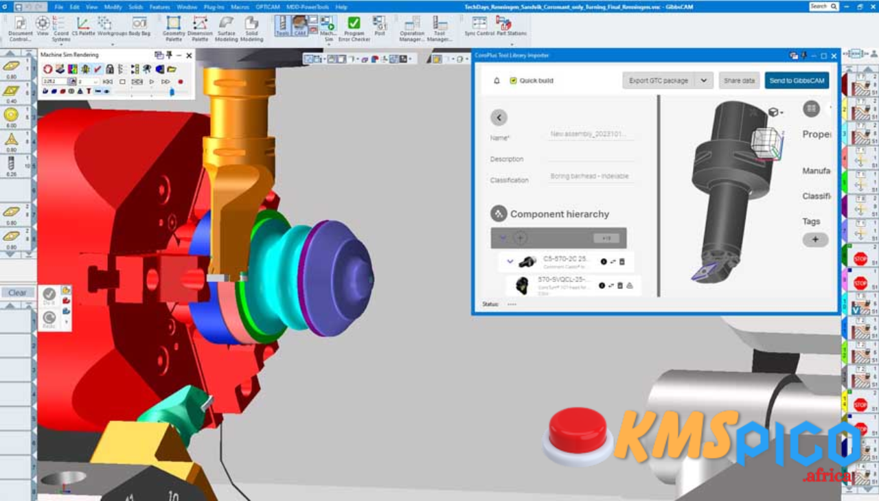Add a tag with the plus button
Screen dimensions: 879x501
pos(815,240)
